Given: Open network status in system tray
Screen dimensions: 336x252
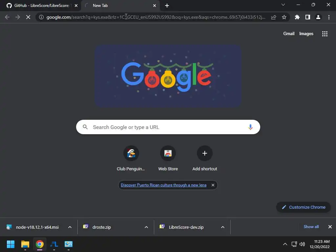Looking at the screenshot, I should coord(294,244).
